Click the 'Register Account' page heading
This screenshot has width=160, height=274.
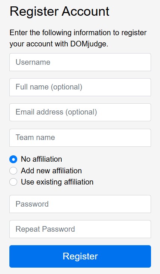tap(59, 12)
